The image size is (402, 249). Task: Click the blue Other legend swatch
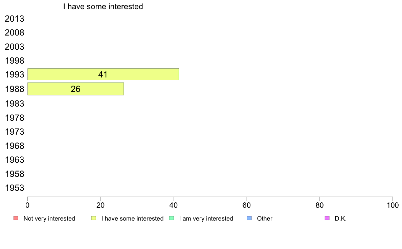(x=249, y=218)
